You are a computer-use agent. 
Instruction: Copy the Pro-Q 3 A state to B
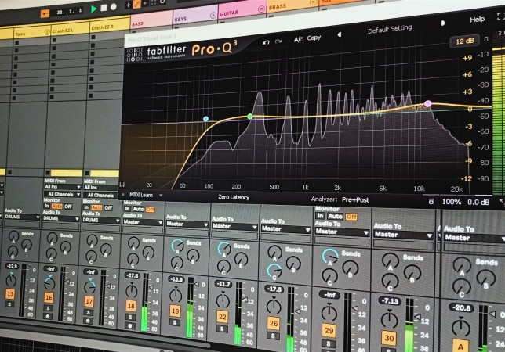pyautogui.click(x=314, y=38)
